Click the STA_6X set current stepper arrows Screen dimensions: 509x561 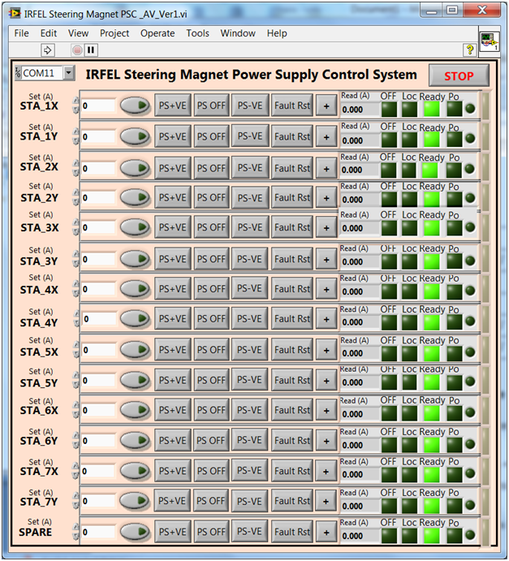pyautogui.click(x=75, y=410)
